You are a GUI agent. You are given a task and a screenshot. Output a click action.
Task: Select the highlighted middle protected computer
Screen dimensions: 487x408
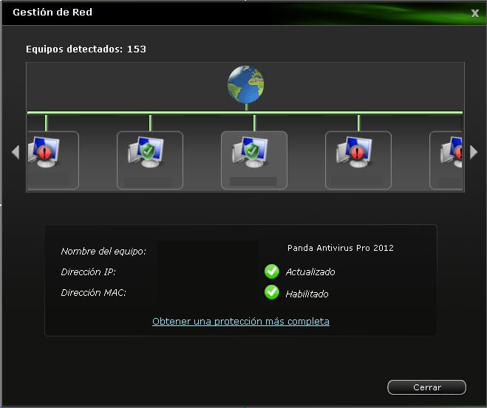254,160
